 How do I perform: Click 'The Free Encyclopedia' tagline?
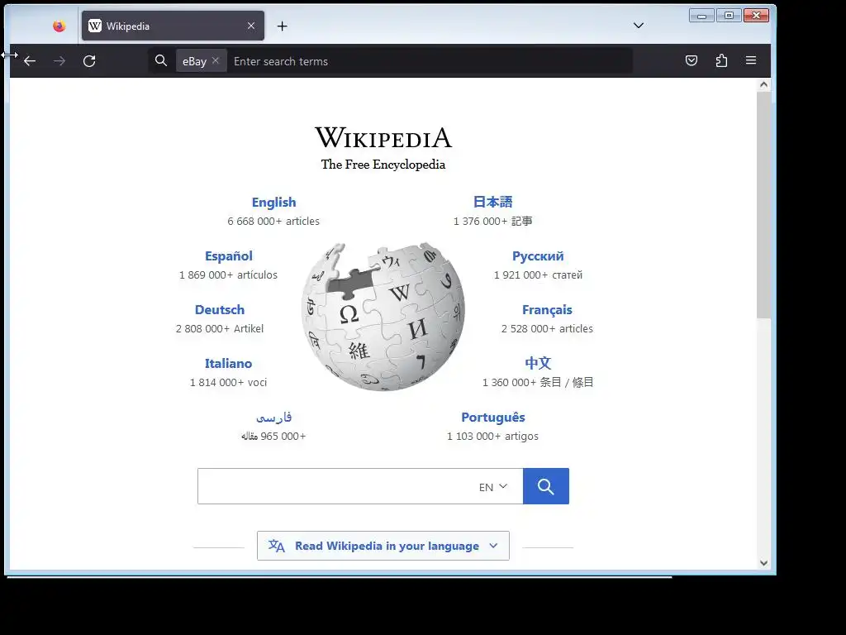click(383, 165)
